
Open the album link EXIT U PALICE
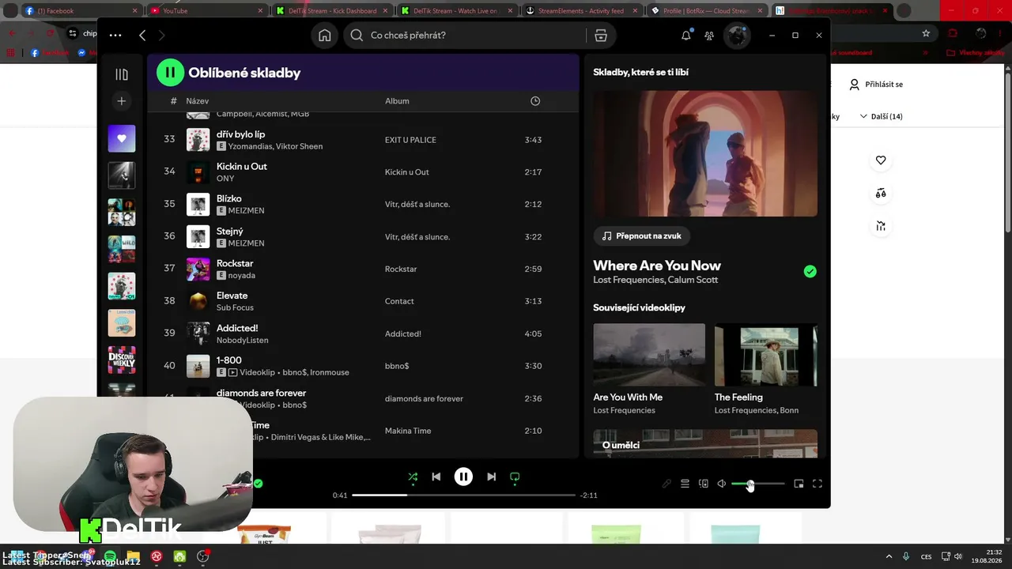pyautogui.click(x=410, y=140)
